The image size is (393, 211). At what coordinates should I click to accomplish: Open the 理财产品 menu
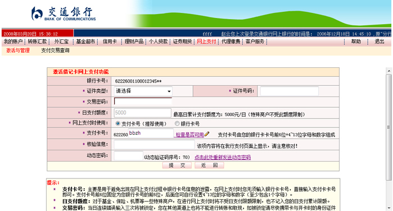[134, 42]
